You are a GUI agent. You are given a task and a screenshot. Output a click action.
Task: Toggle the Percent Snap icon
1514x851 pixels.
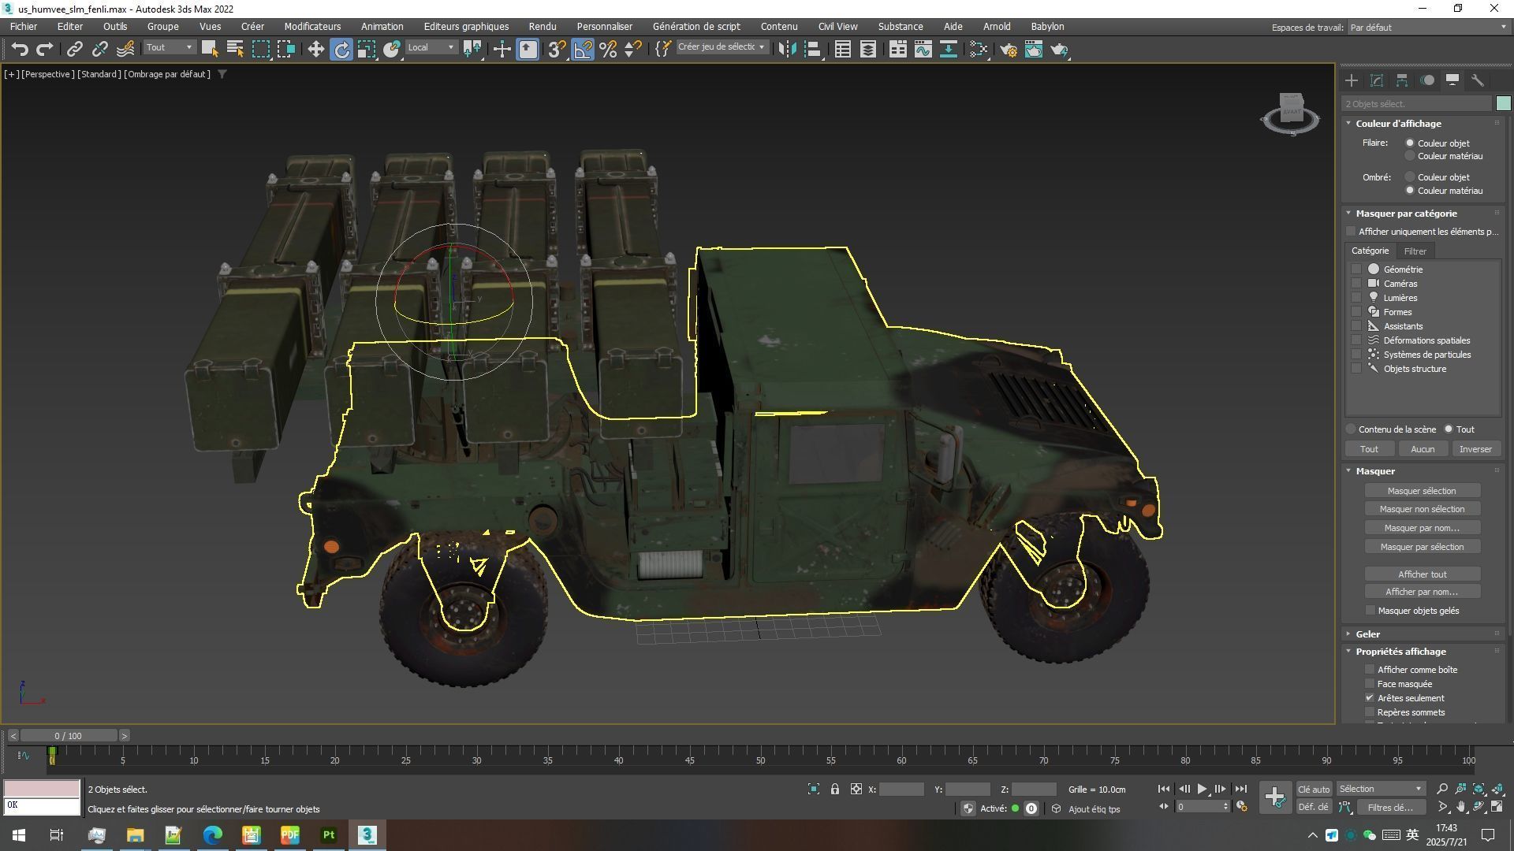click(x=608, y=49)
